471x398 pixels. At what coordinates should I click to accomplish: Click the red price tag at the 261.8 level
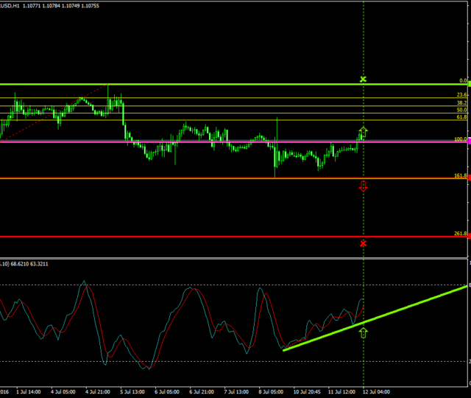(469, 237)
